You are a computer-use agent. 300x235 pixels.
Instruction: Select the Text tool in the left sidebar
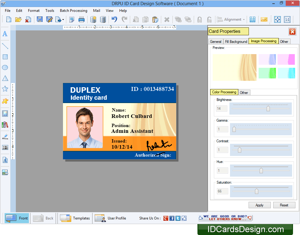(x=5, y=34)
